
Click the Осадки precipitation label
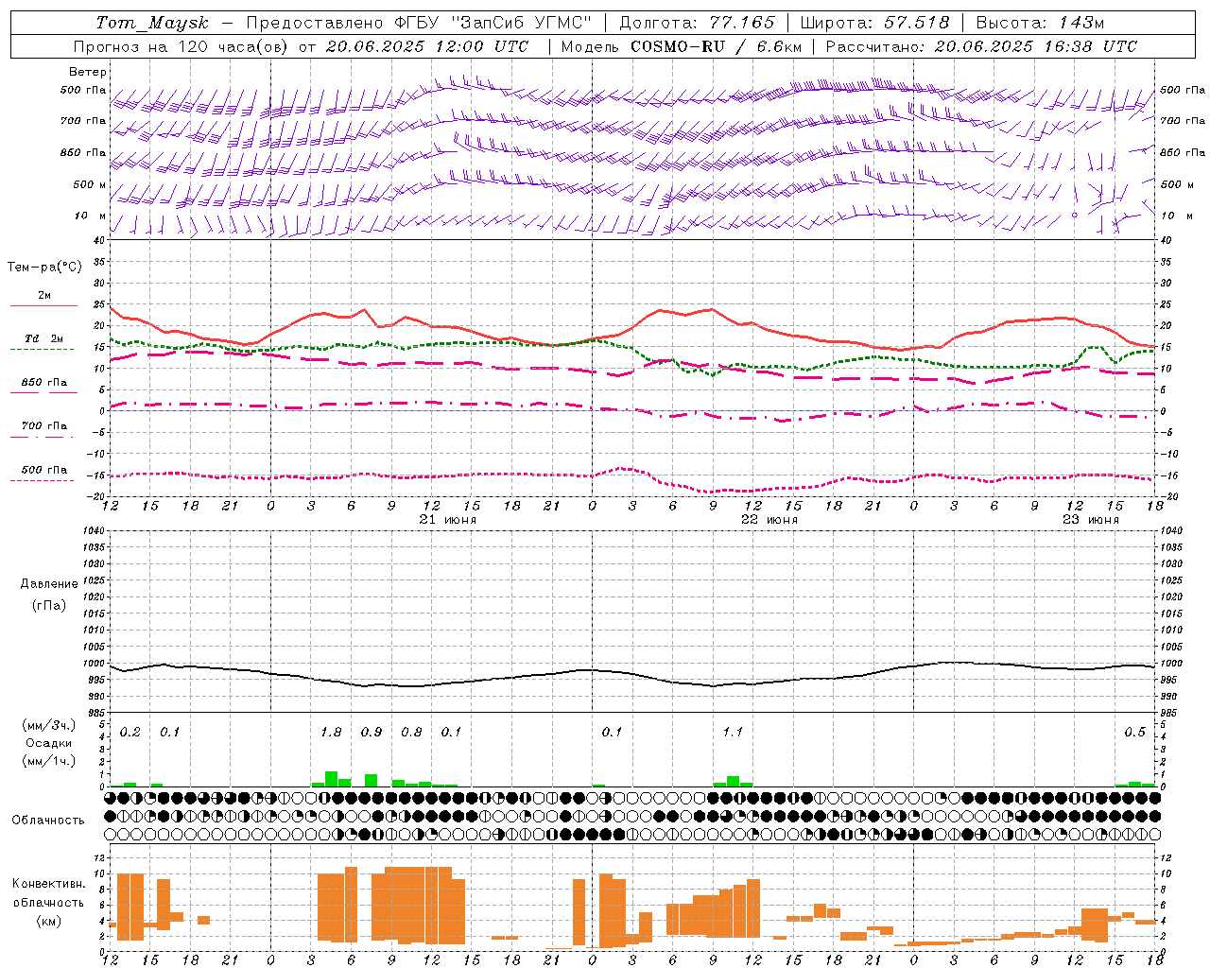(x=49, y=743)
